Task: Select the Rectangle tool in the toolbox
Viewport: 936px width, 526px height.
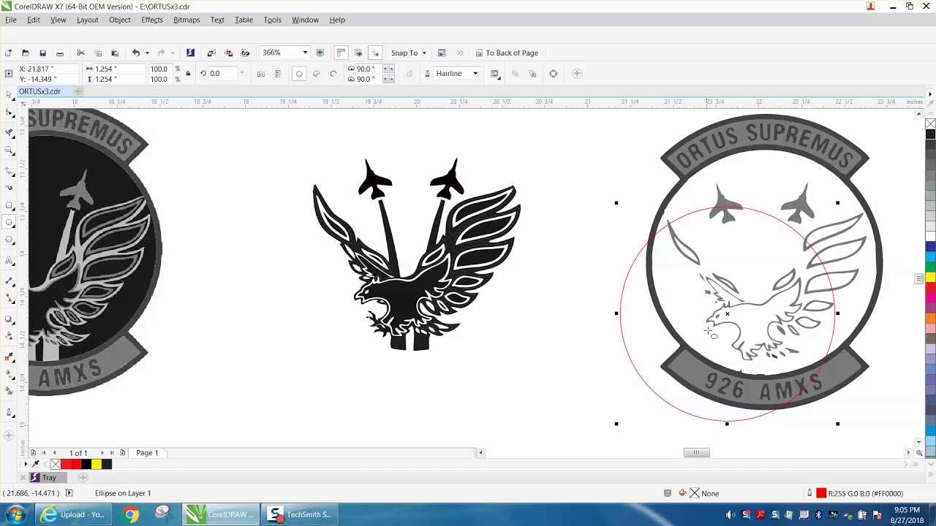Action: pos(9,206)
